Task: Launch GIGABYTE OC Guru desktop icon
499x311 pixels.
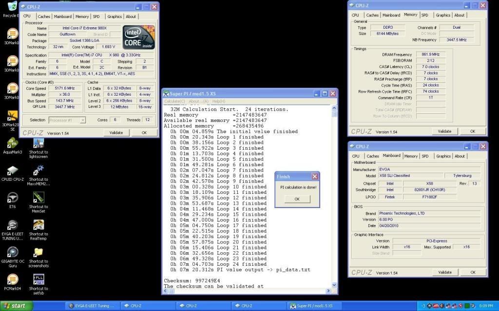Action: point(13,253)
